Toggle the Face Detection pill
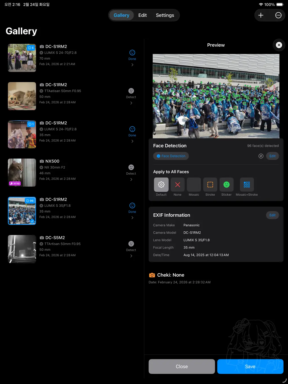 [x=171, y=156]
